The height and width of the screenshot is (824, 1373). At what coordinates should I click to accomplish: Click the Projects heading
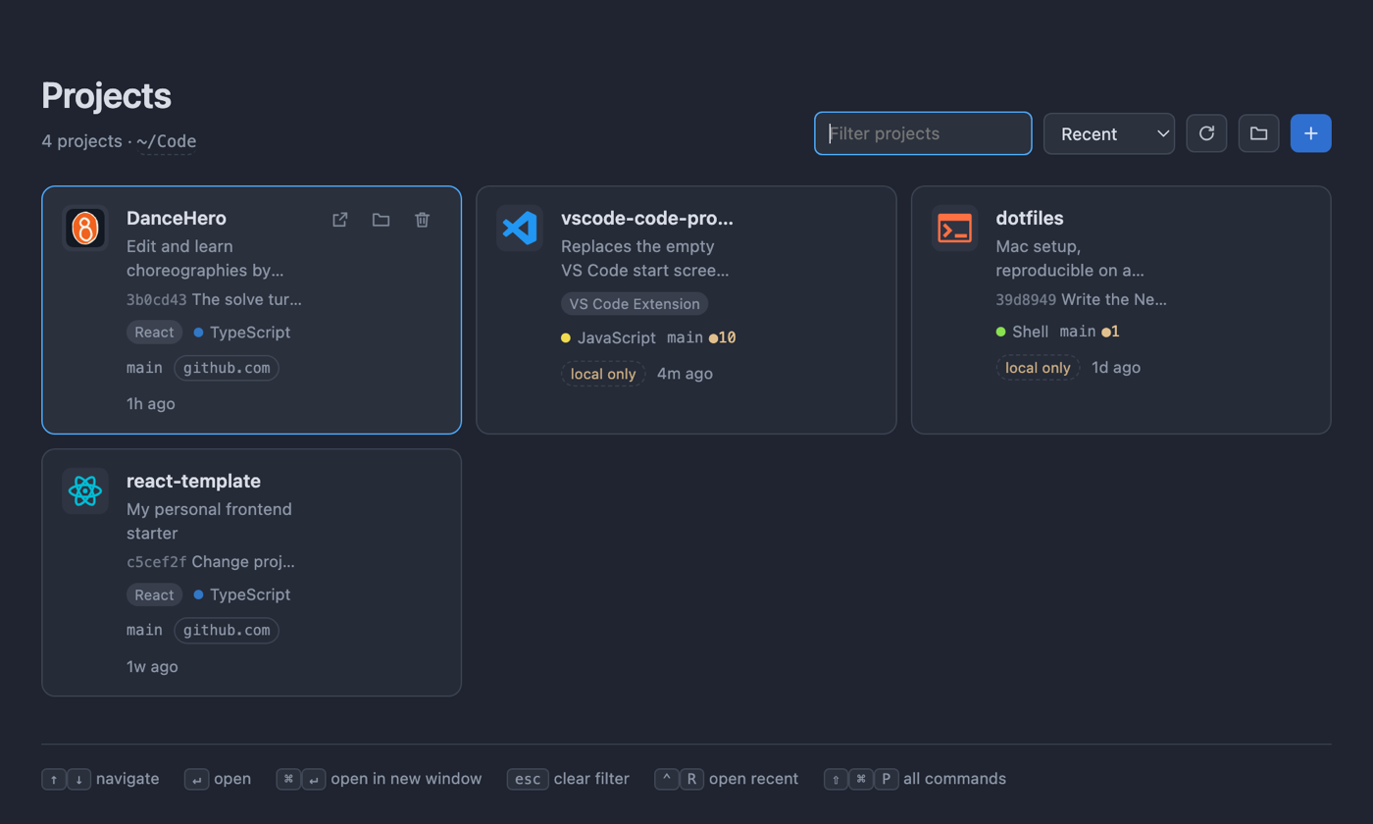[107, 96]
